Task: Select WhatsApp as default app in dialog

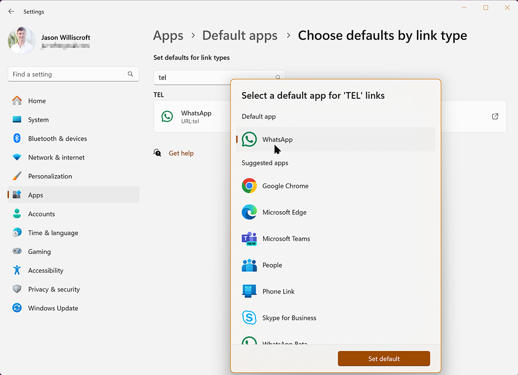Action: [336, 140]
